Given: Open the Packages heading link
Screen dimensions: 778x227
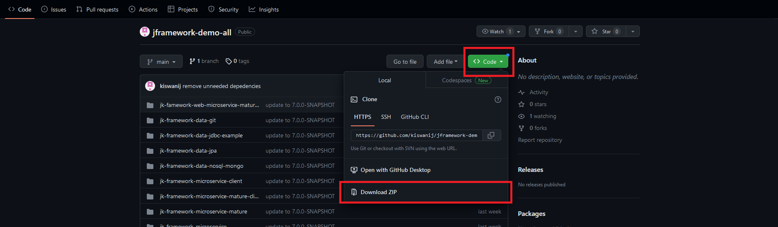Looking at the screenshot, I should point(532,214).
